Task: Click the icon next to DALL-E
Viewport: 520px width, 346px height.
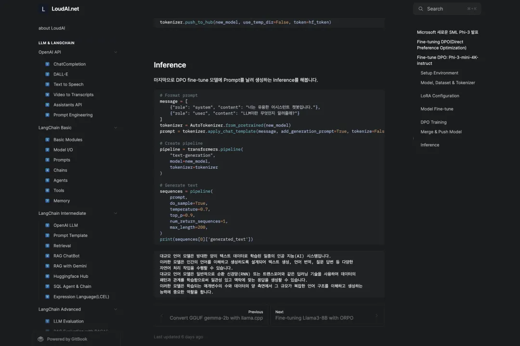Action: coord(47,74)
